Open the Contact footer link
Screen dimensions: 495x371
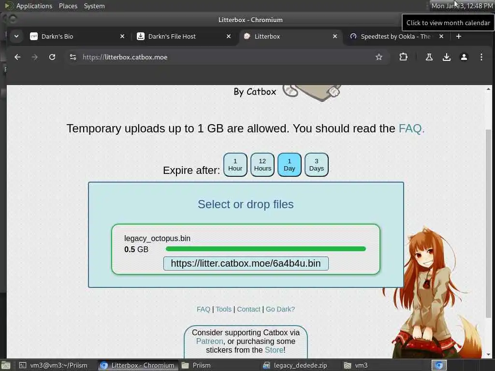click(248, 309)
